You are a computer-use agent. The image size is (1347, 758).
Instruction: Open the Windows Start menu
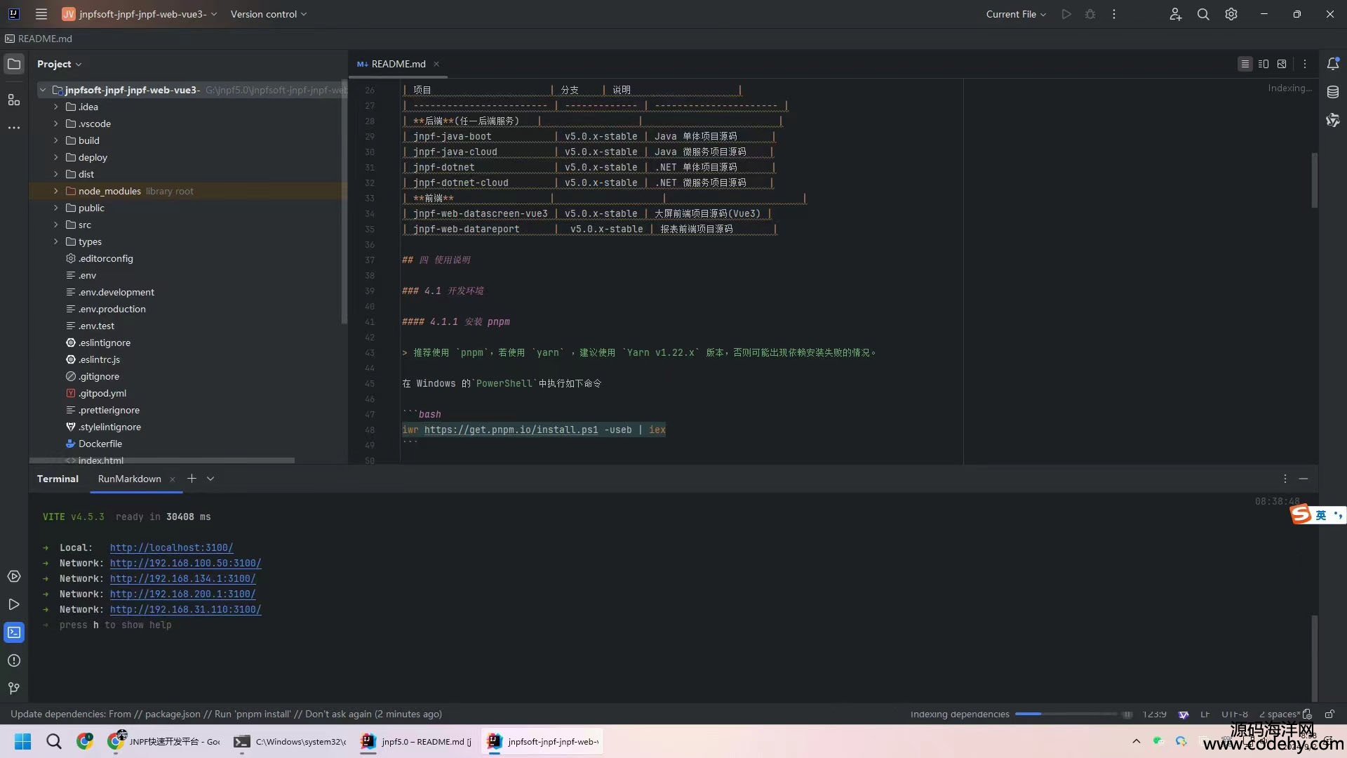click(x=23, y=741)
